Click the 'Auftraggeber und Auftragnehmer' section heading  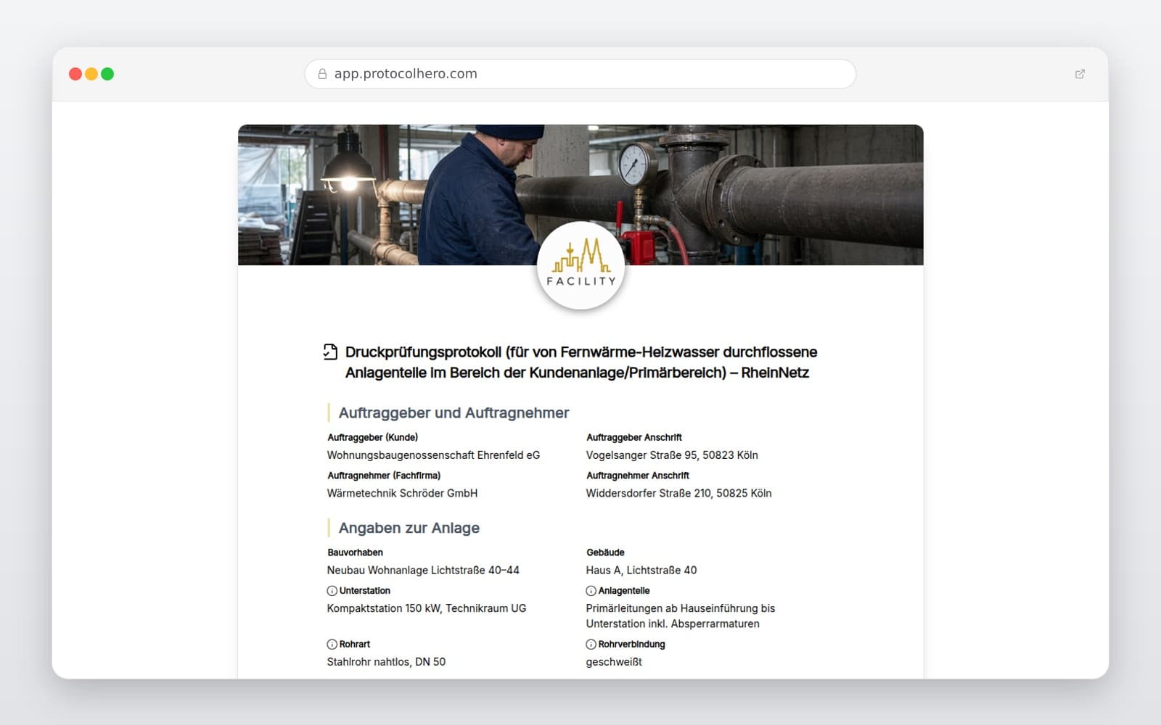pyautogui.click(x=454, y=413)
